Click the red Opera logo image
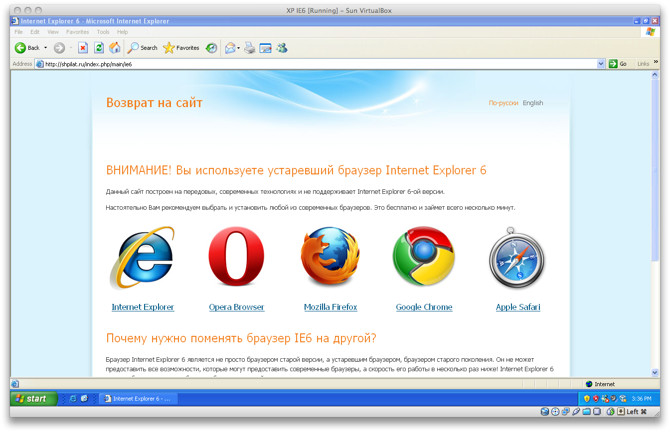 pyautogui.click(x=236, y=257)
